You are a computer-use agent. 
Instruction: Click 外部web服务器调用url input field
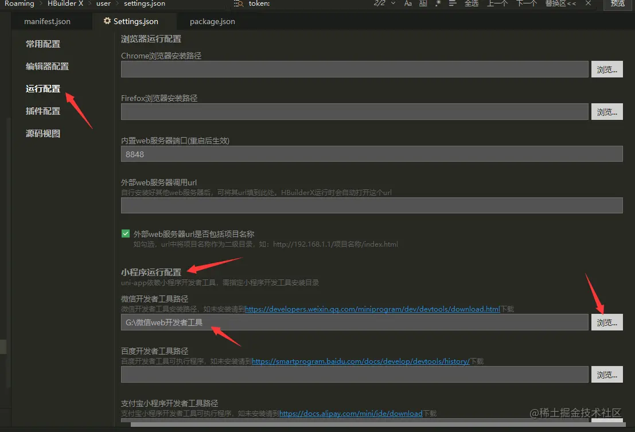[x=372, y=205]
